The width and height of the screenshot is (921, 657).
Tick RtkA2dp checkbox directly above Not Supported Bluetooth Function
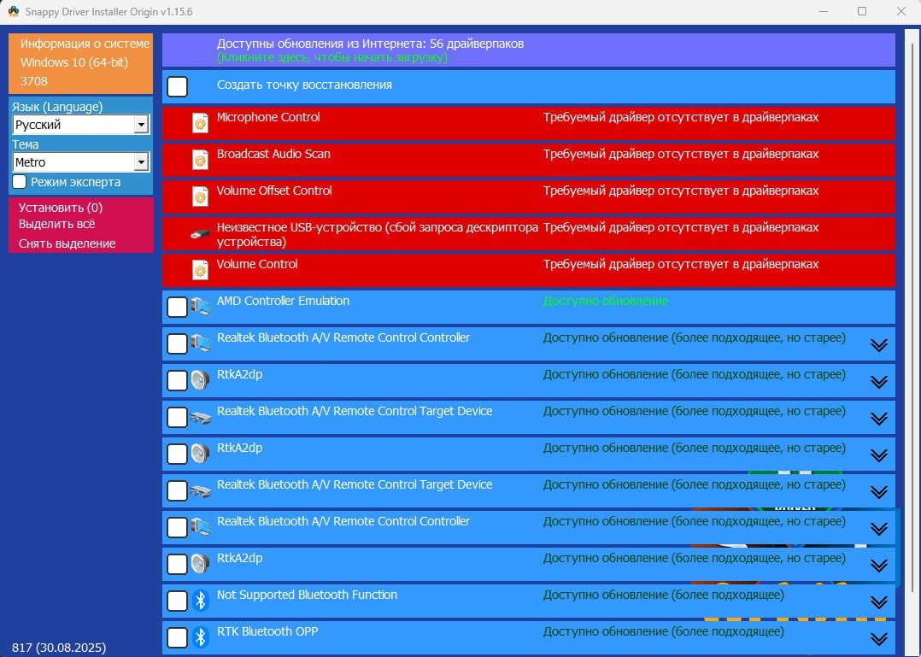pyautogui.click(x=178, y=564)
